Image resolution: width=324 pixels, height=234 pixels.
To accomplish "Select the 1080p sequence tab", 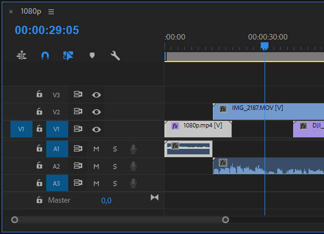I will pyautogui.click(x=31, y=12).
